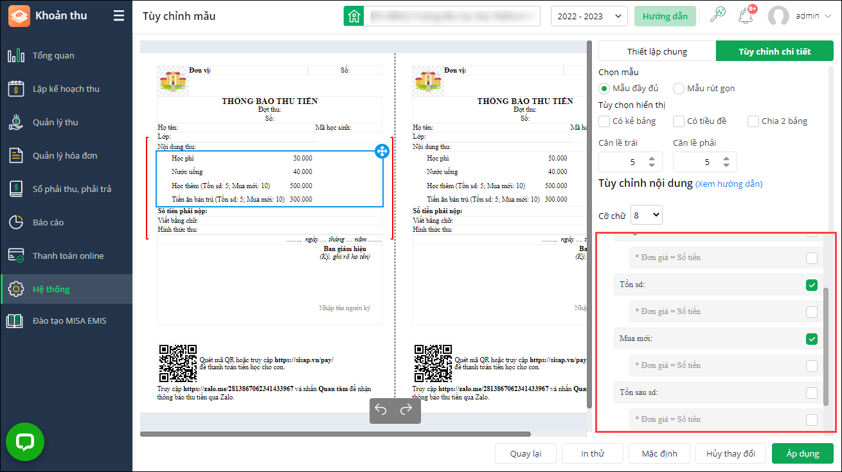Image resolution: width=842 pixels, height=472 pixels.
Task: Increase Căn lề trái with up arrow
Action: click(652, 158)
